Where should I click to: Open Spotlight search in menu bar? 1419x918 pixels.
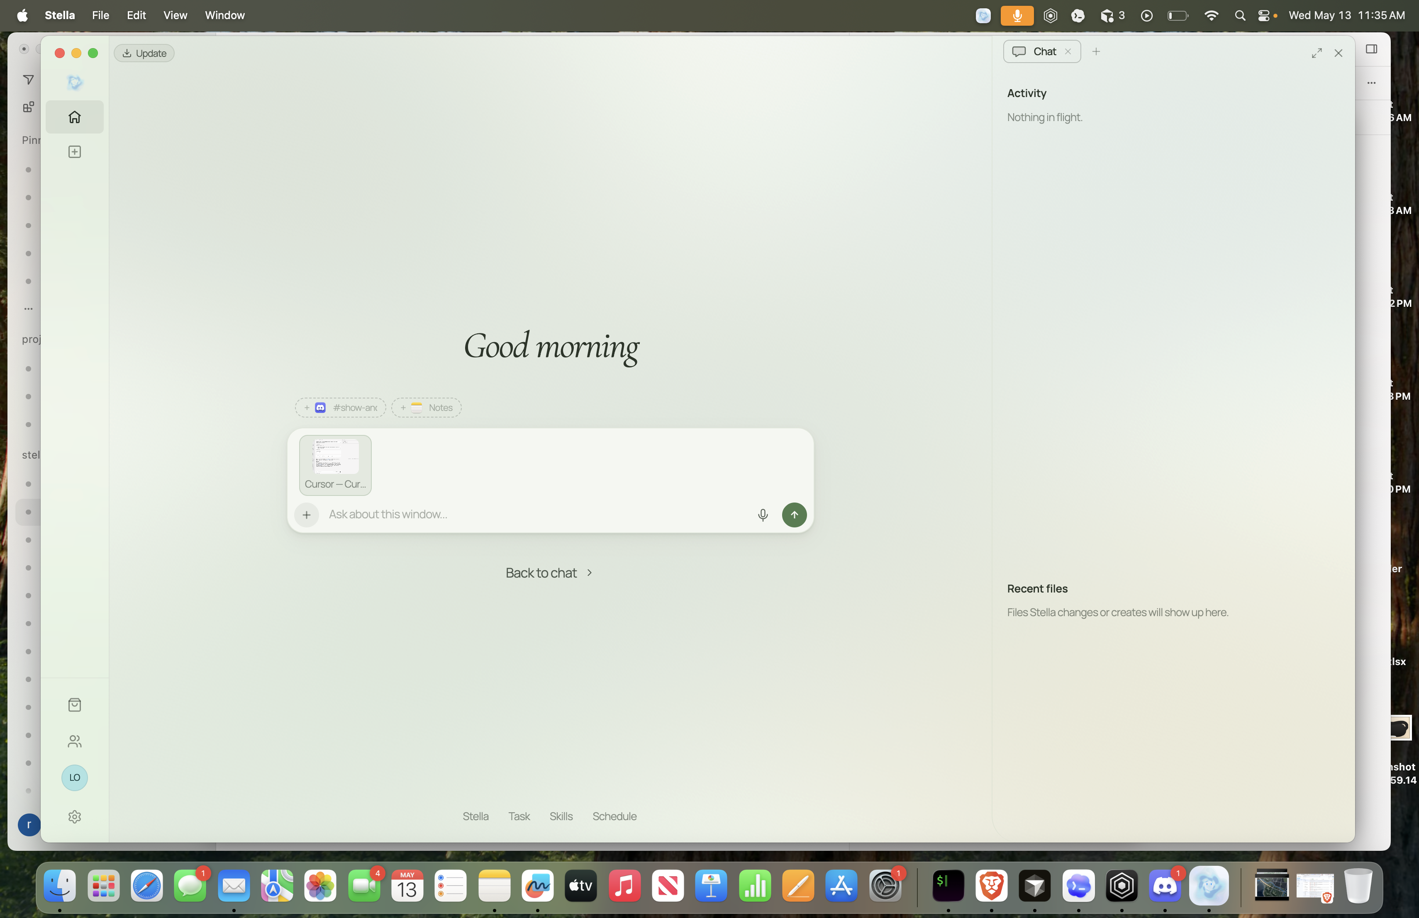tap(1240, 15)
